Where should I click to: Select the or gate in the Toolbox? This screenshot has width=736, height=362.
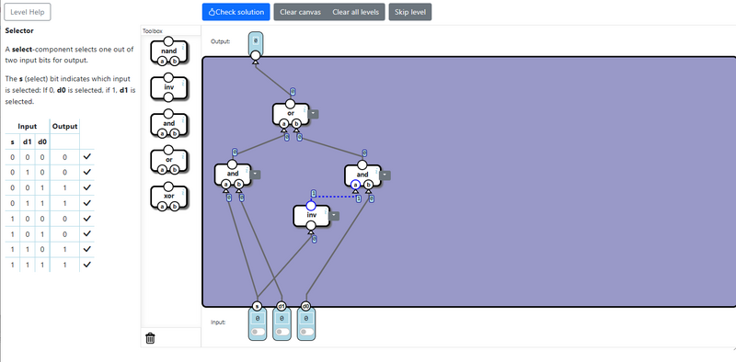pyautogui.click(x=169, y=161)
